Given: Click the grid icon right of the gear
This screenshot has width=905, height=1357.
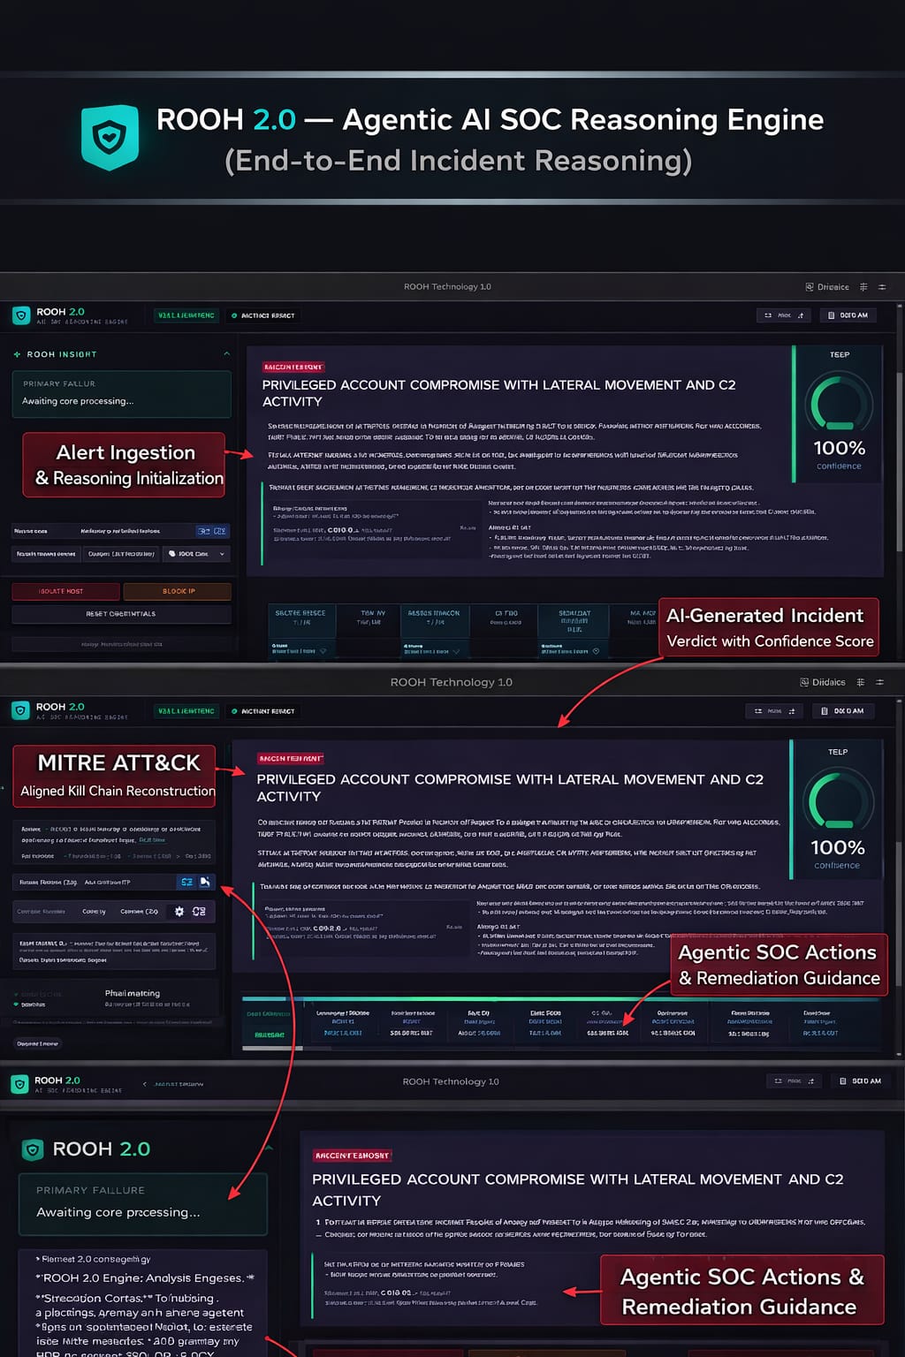Looking at the screenshot, I should (199, 911).
